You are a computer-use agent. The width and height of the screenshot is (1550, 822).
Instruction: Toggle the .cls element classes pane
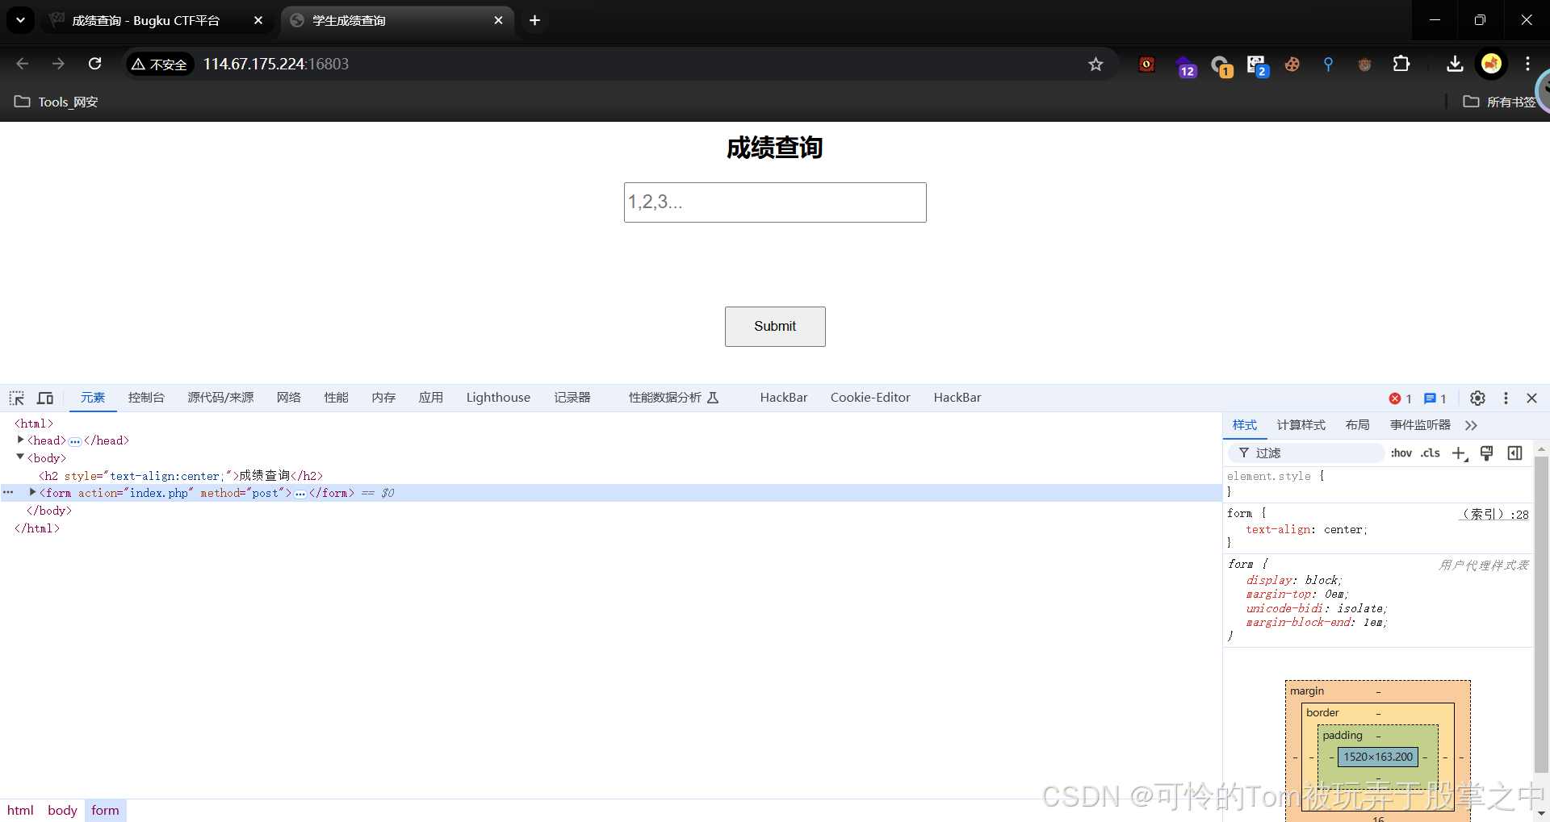tap(1431, 453)
